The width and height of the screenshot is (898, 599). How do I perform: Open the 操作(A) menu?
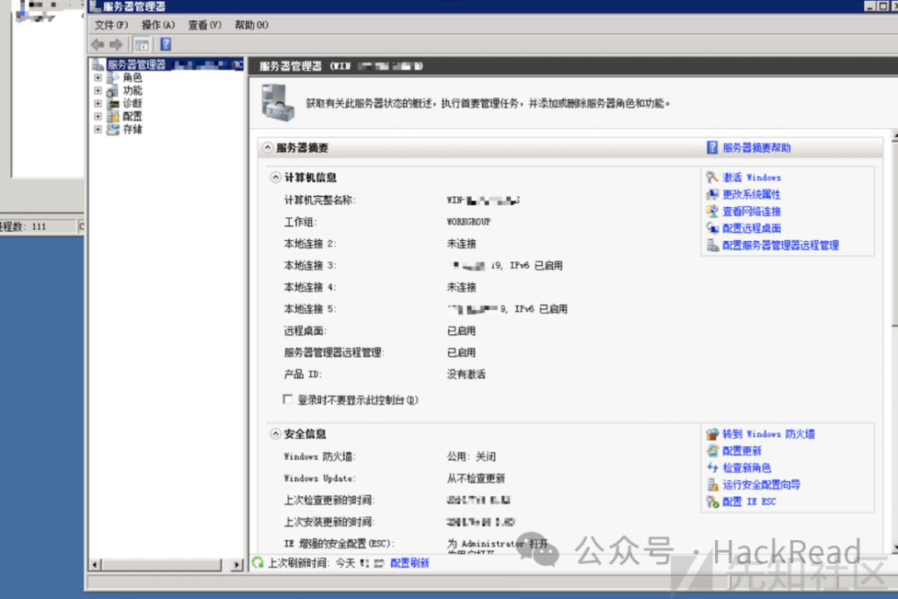158,25
